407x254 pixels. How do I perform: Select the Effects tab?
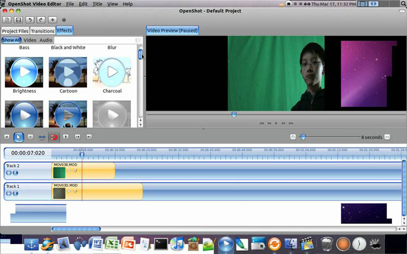[x=64, y=31]
